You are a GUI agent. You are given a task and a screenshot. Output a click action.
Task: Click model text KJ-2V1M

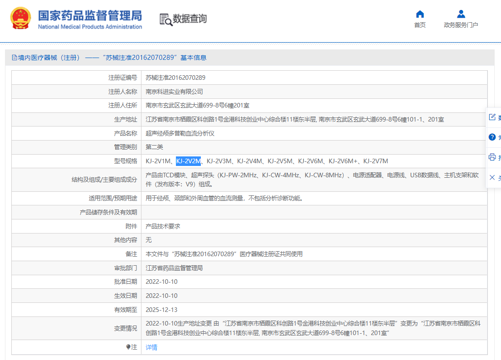tap(158, 161)
